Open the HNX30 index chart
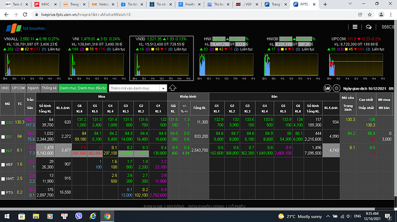 click(291, 65)
